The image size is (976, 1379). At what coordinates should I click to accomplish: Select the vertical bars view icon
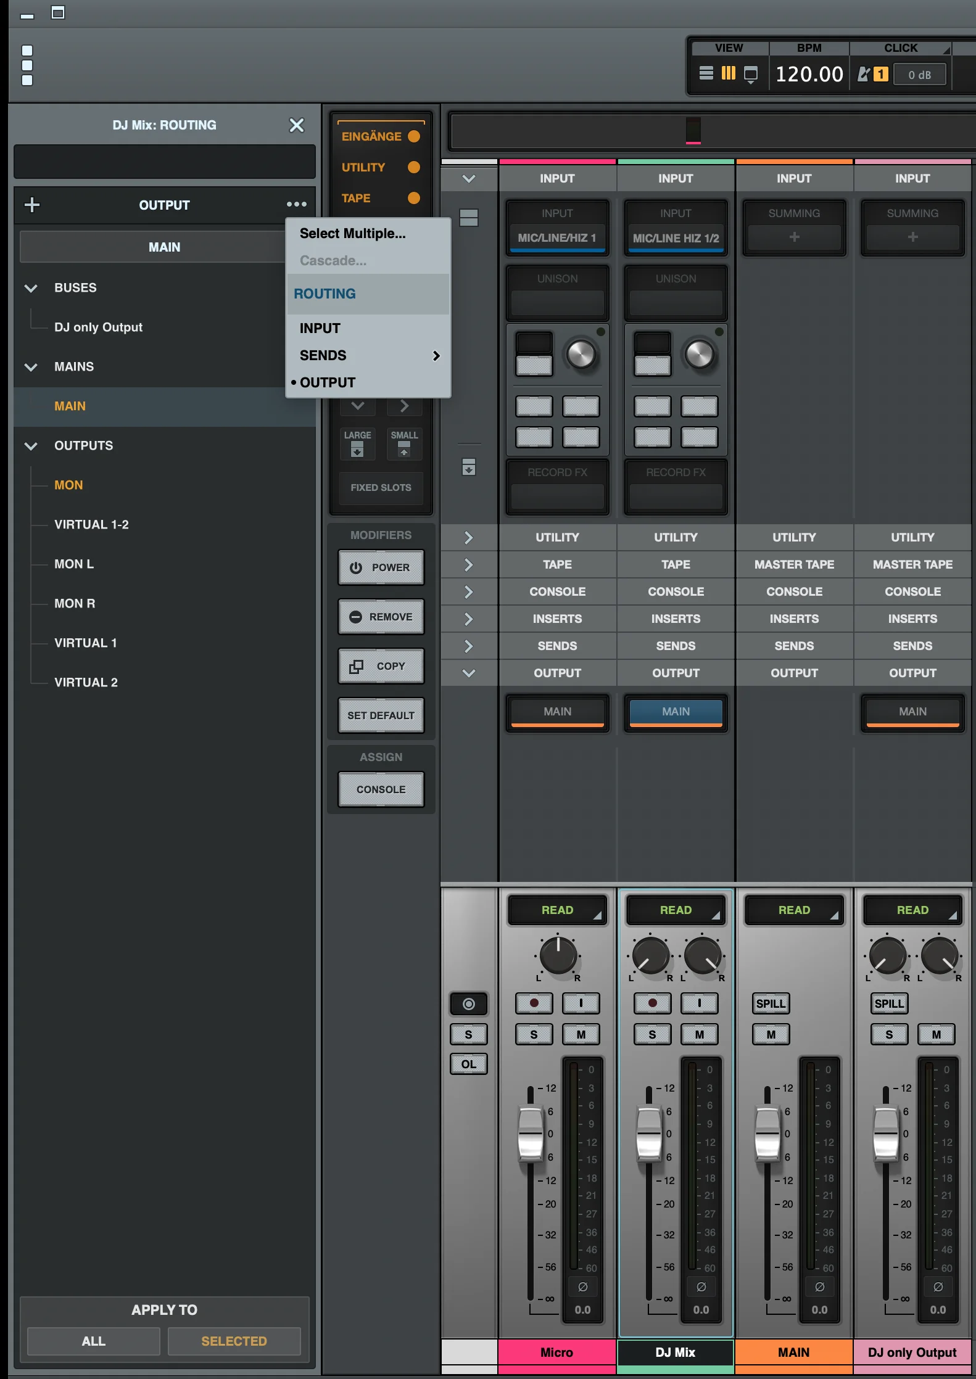click(x=729, y=73)
